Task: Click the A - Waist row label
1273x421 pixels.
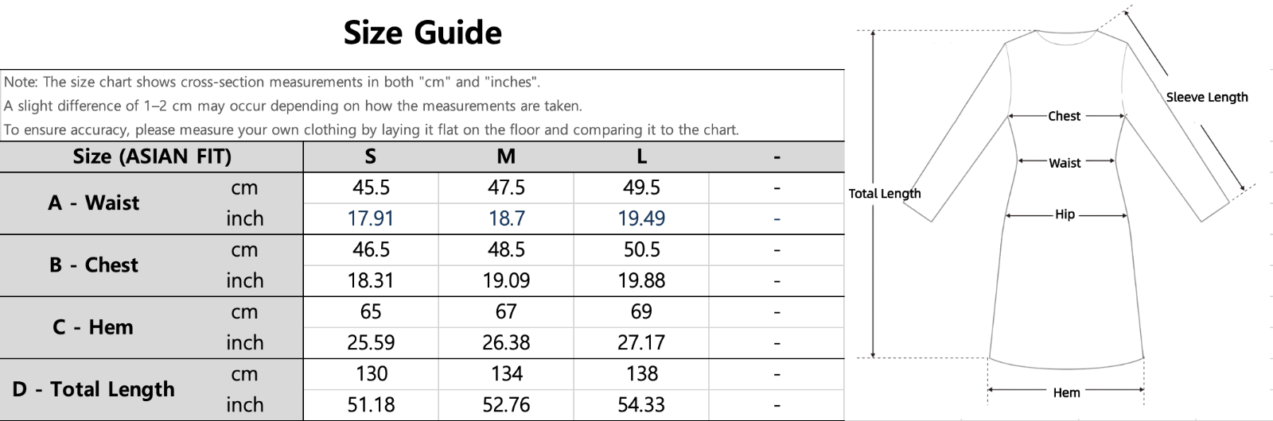Action: pyautogui.click(x=93, y=203)
